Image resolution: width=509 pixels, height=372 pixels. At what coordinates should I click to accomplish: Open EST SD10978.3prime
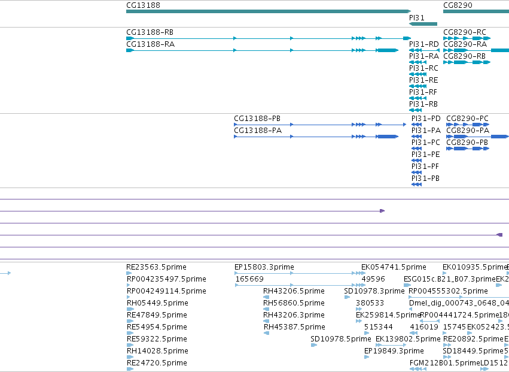[374, 291]
